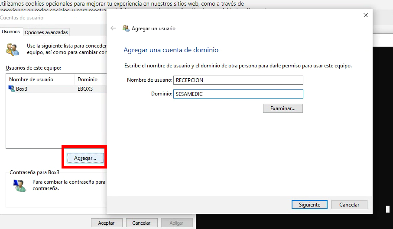Viewport: 393px width, 229px height.
Task: Click the 'Dominio' field containing SESAMEDIC
Action: pyautogui.click(x=238, y=94)
